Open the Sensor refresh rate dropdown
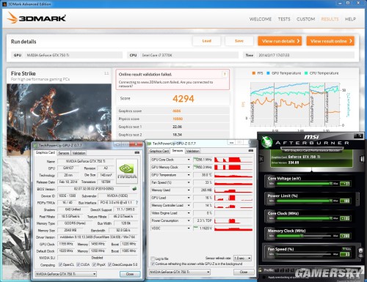367x282 pixels. 242,258
